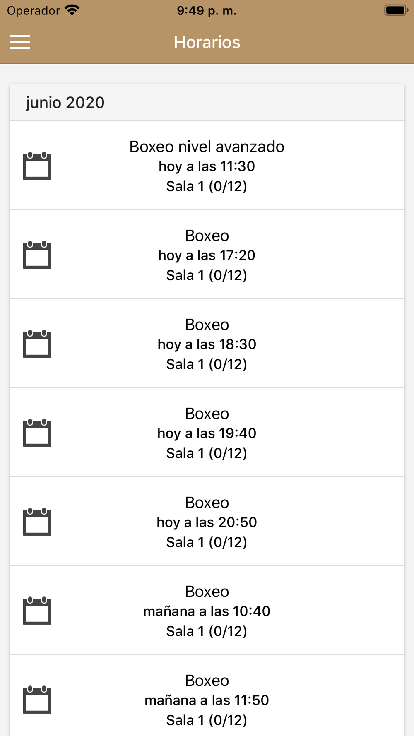This screenshot has height=736, width=414.
Task: Select Boxeo nivel avanzado class title
Action: click(207, 147)
